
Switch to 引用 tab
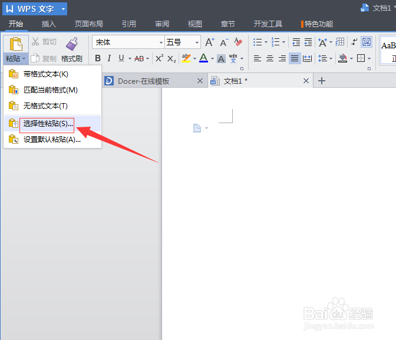(x=129, y=24)
